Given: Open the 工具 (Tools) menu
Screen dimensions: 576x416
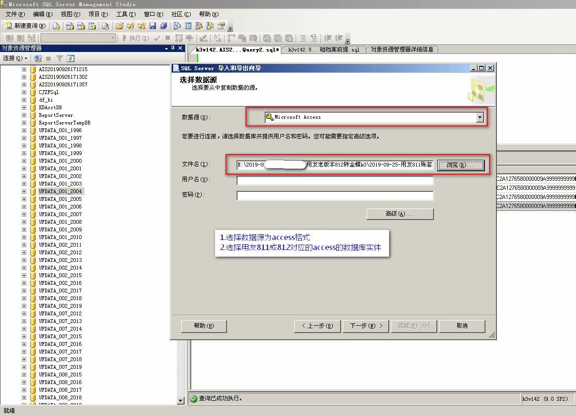Looking at the screenshot, I should point(126,14).
